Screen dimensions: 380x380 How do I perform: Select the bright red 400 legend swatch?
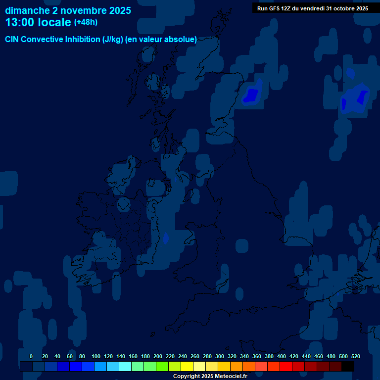[286, 367]
